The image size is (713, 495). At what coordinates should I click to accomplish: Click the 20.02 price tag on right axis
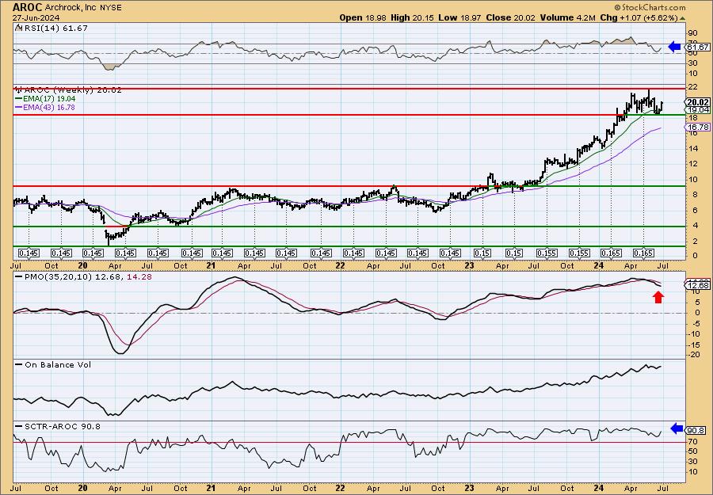point(698,102)
